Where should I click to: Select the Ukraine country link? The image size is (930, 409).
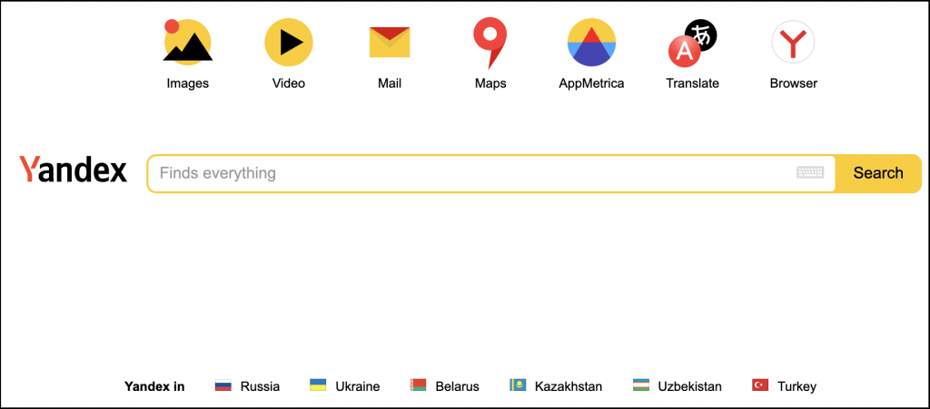358,386
